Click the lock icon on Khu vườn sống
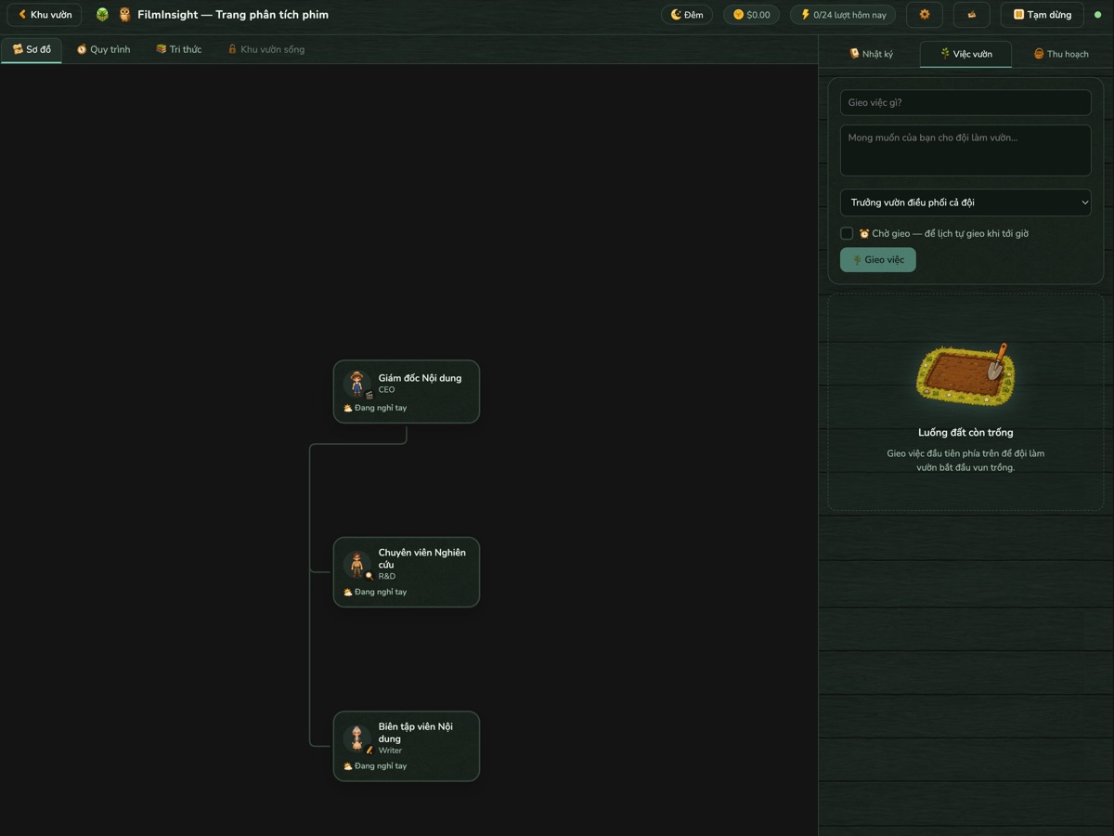Image resolution: width=1114 pixels, height=836 pixels. (x=232, y=49)
